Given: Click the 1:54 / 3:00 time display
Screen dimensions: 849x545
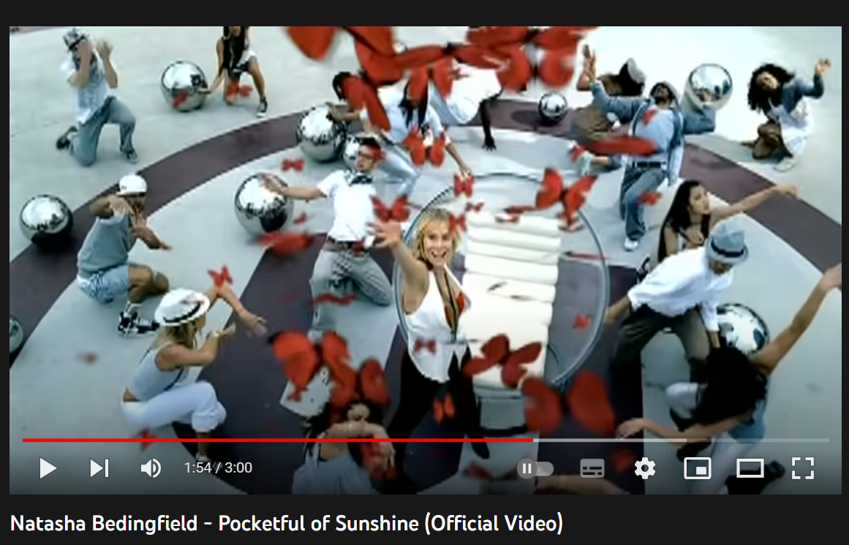Looking at the screenshot, I should pos(218,467).
